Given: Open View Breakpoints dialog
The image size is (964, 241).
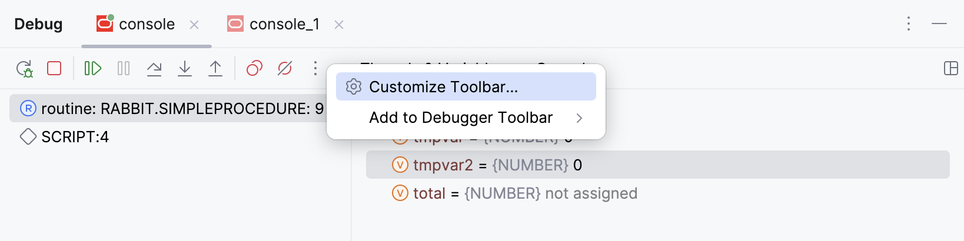Looking at the screenshot, I should tap(254, 69).
